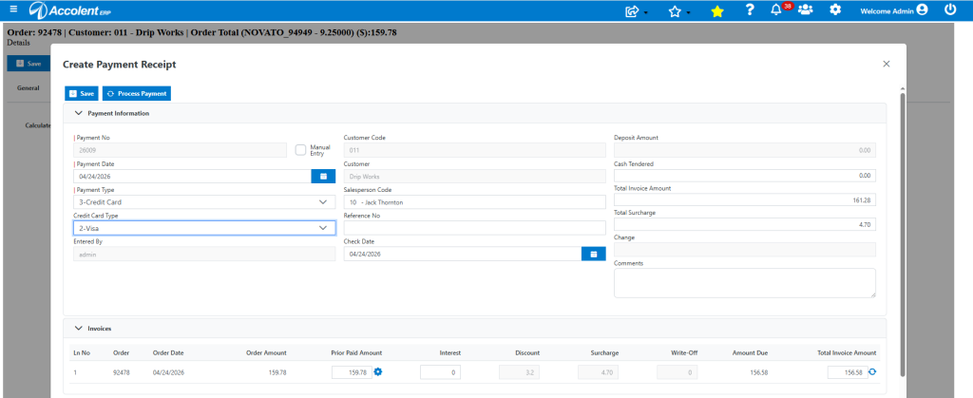Image resolution: width=973 pixels, height=398 pixels.
Task: Open the settings gear in top bar
Action: coord(835,9)
